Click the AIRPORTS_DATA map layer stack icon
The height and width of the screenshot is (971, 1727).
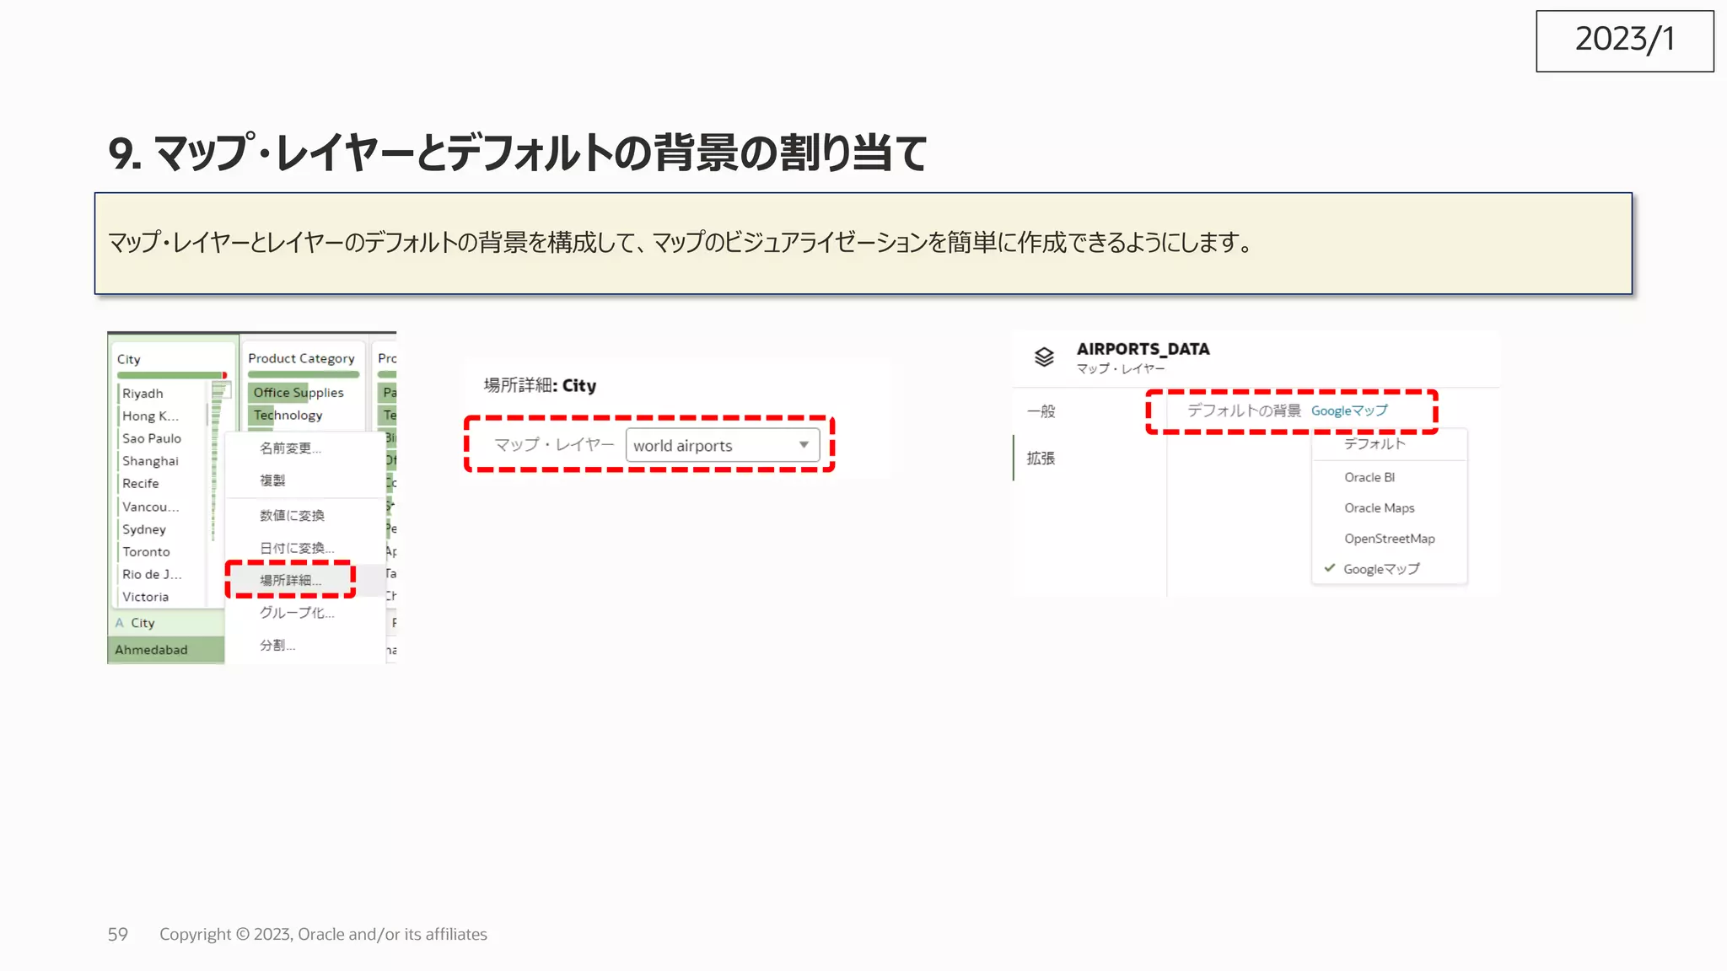coord(1044,357)
